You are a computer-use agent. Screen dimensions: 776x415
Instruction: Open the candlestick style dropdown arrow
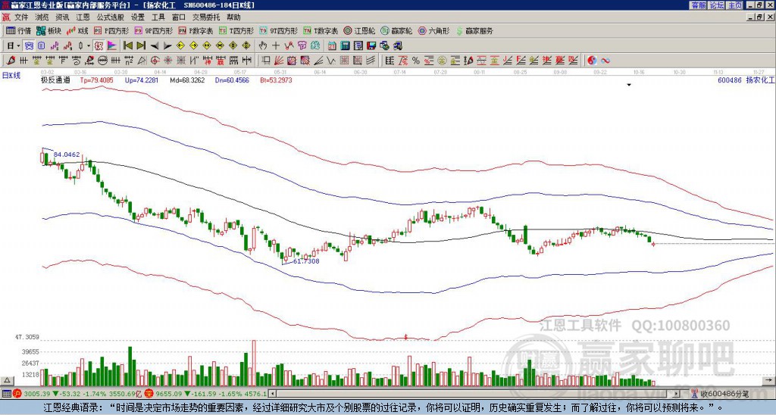click(89, 45)
